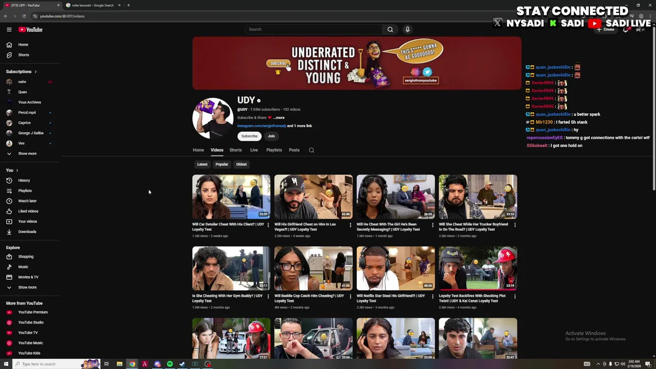Screen dimensions: 656x369
Task: Open Home in the sidebar
Action: click(x=29, y=45)
